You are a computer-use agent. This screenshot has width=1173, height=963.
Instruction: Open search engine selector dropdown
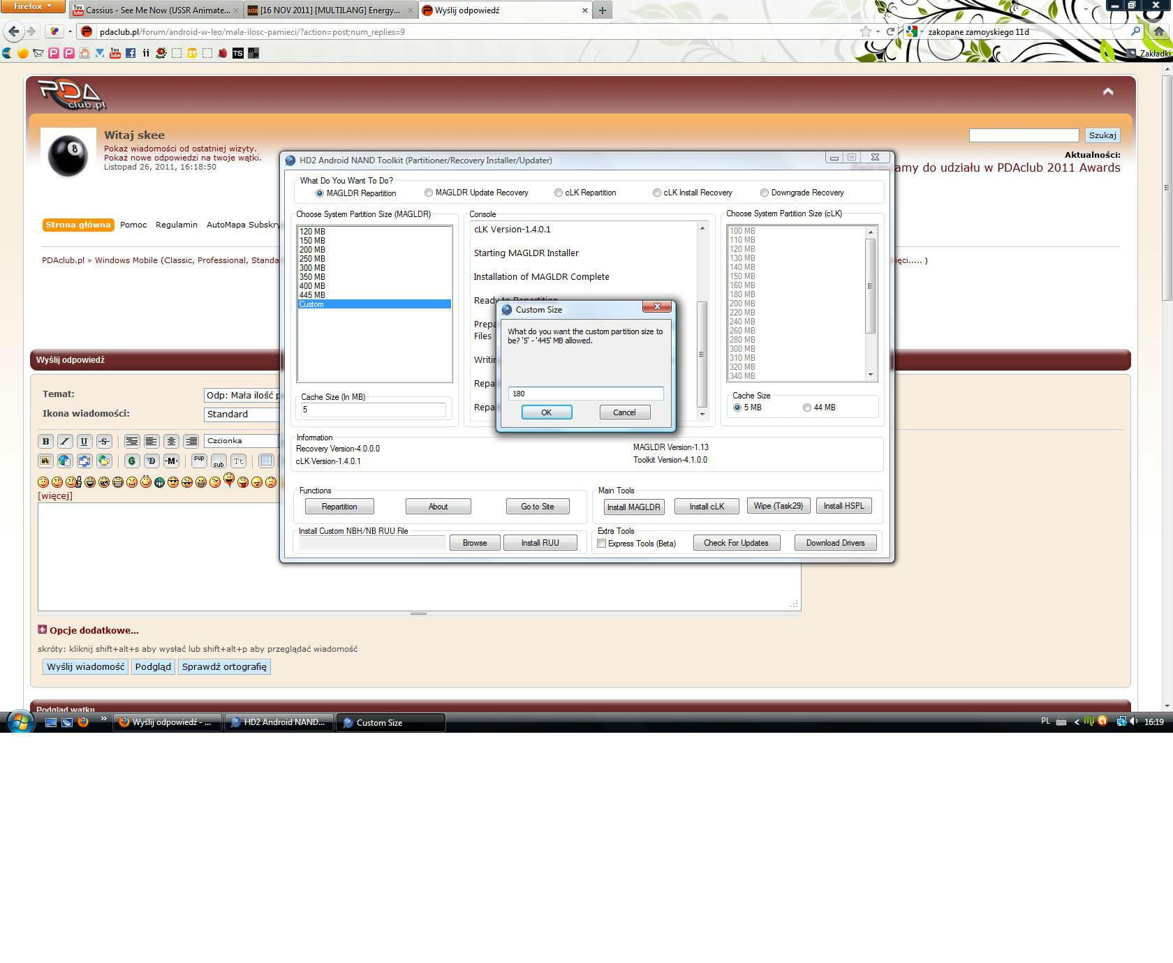coord(915,31)
